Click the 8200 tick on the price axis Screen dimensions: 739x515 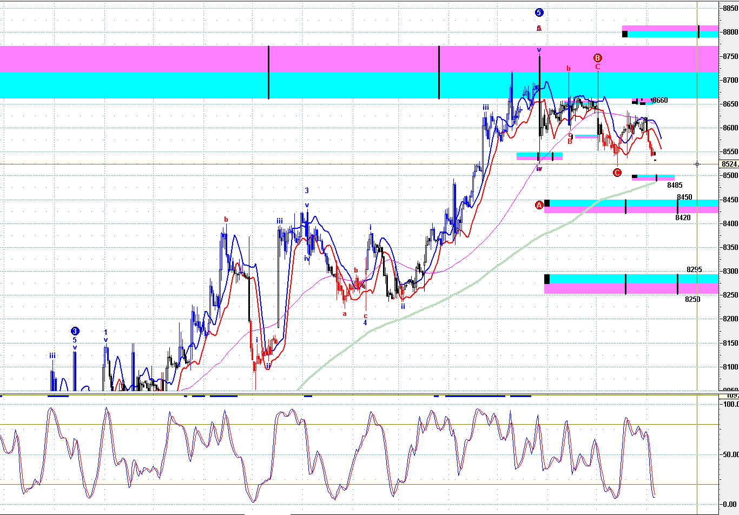point(730,319)
